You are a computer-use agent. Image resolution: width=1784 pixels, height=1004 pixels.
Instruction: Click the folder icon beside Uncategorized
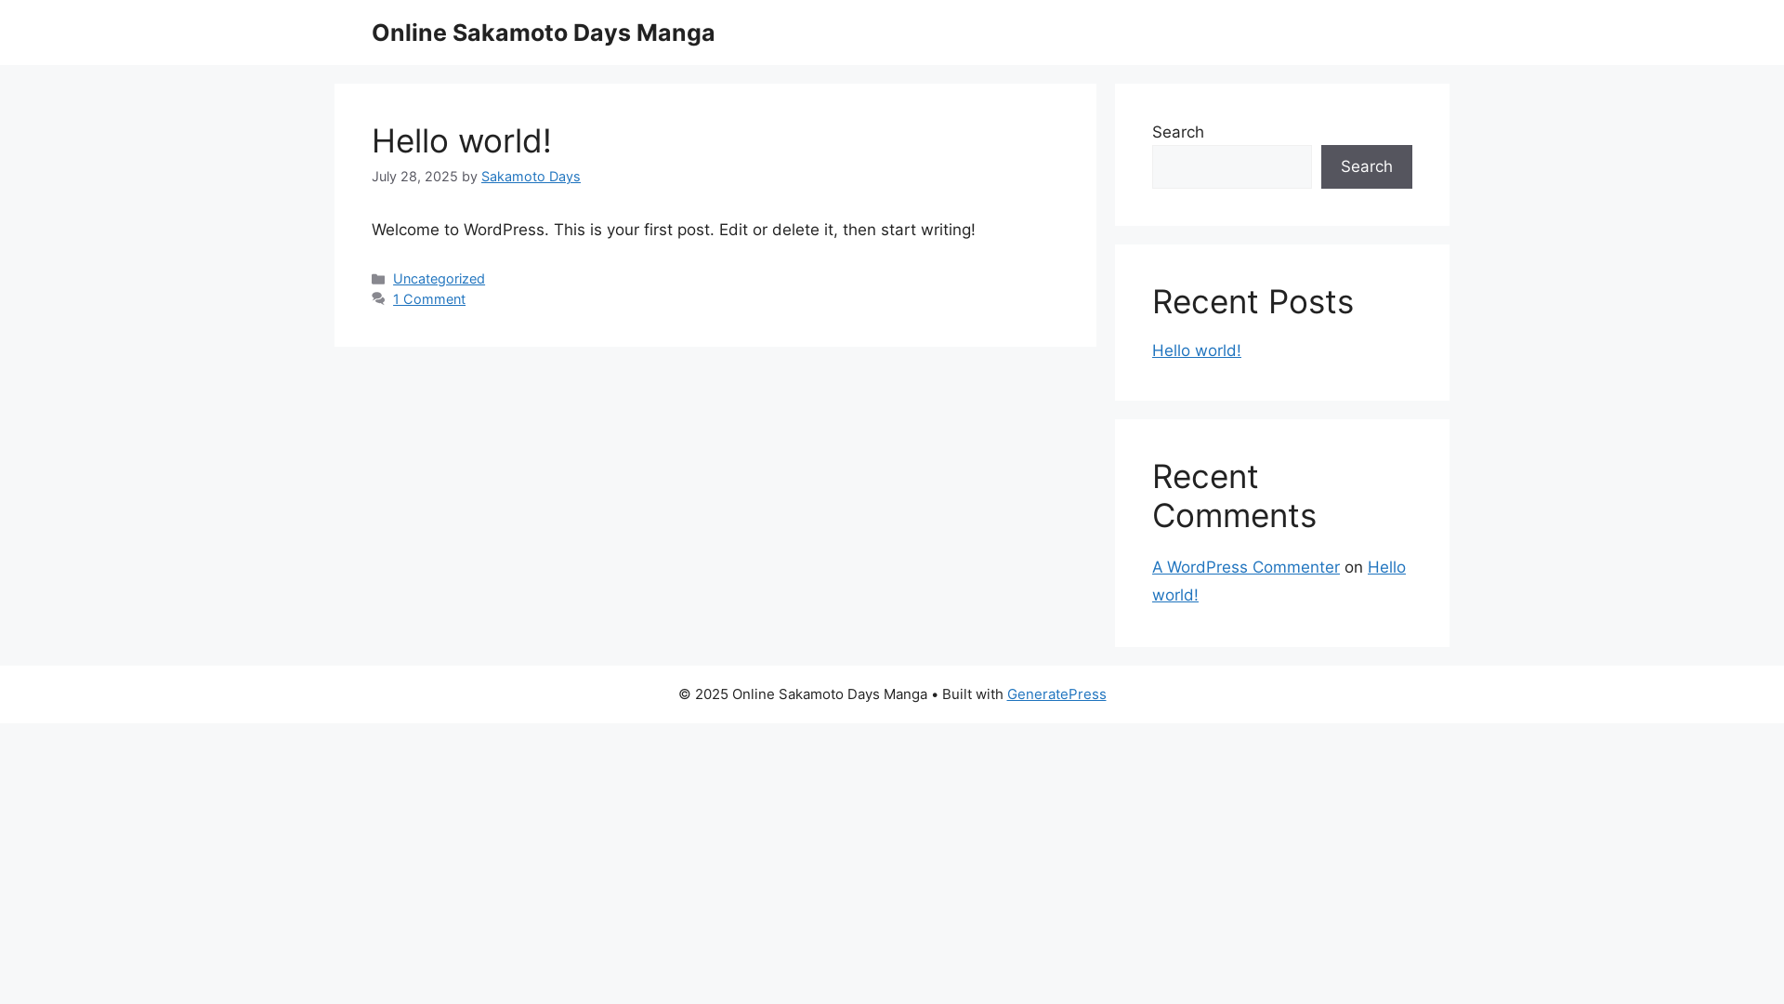pos(378,279)
